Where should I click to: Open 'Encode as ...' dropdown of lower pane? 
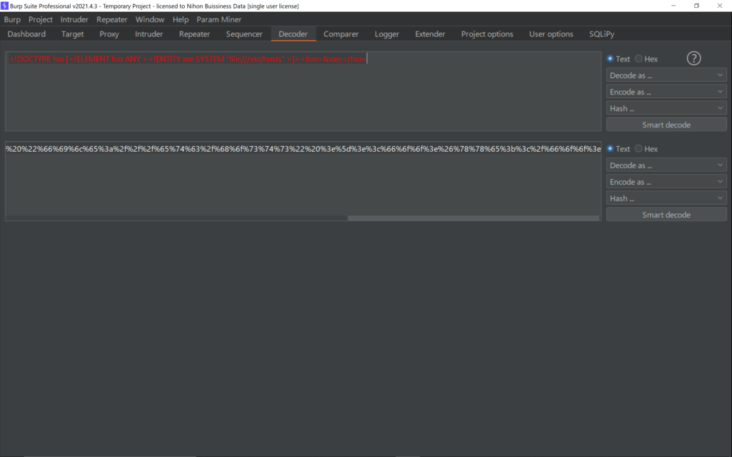point(666,182)
